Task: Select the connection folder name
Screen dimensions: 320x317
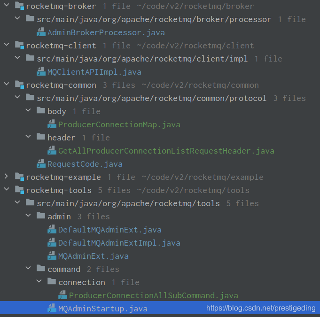Action: click(x=82, y=283)
